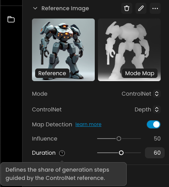The height and width of the screenshot is (187, 169).
Task: Collapse the Reference Image section chevron
Action: click(35, 8)
